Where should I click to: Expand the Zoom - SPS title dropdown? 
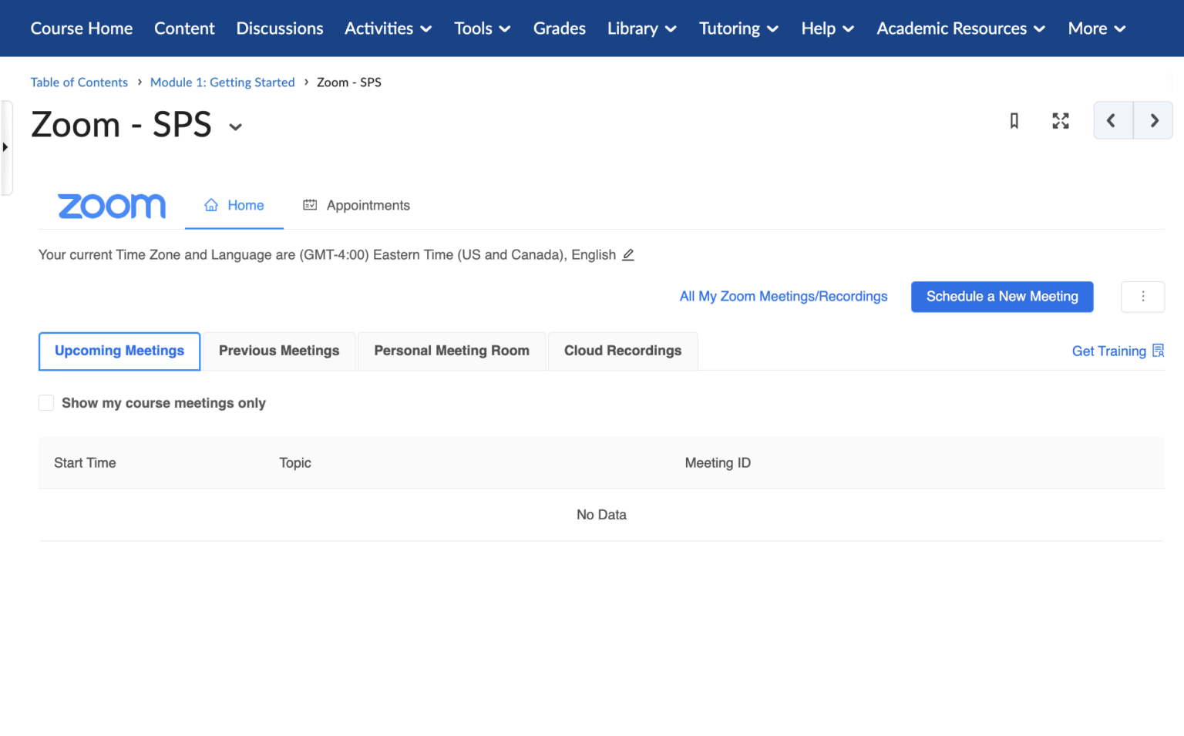tap(235, 126)
